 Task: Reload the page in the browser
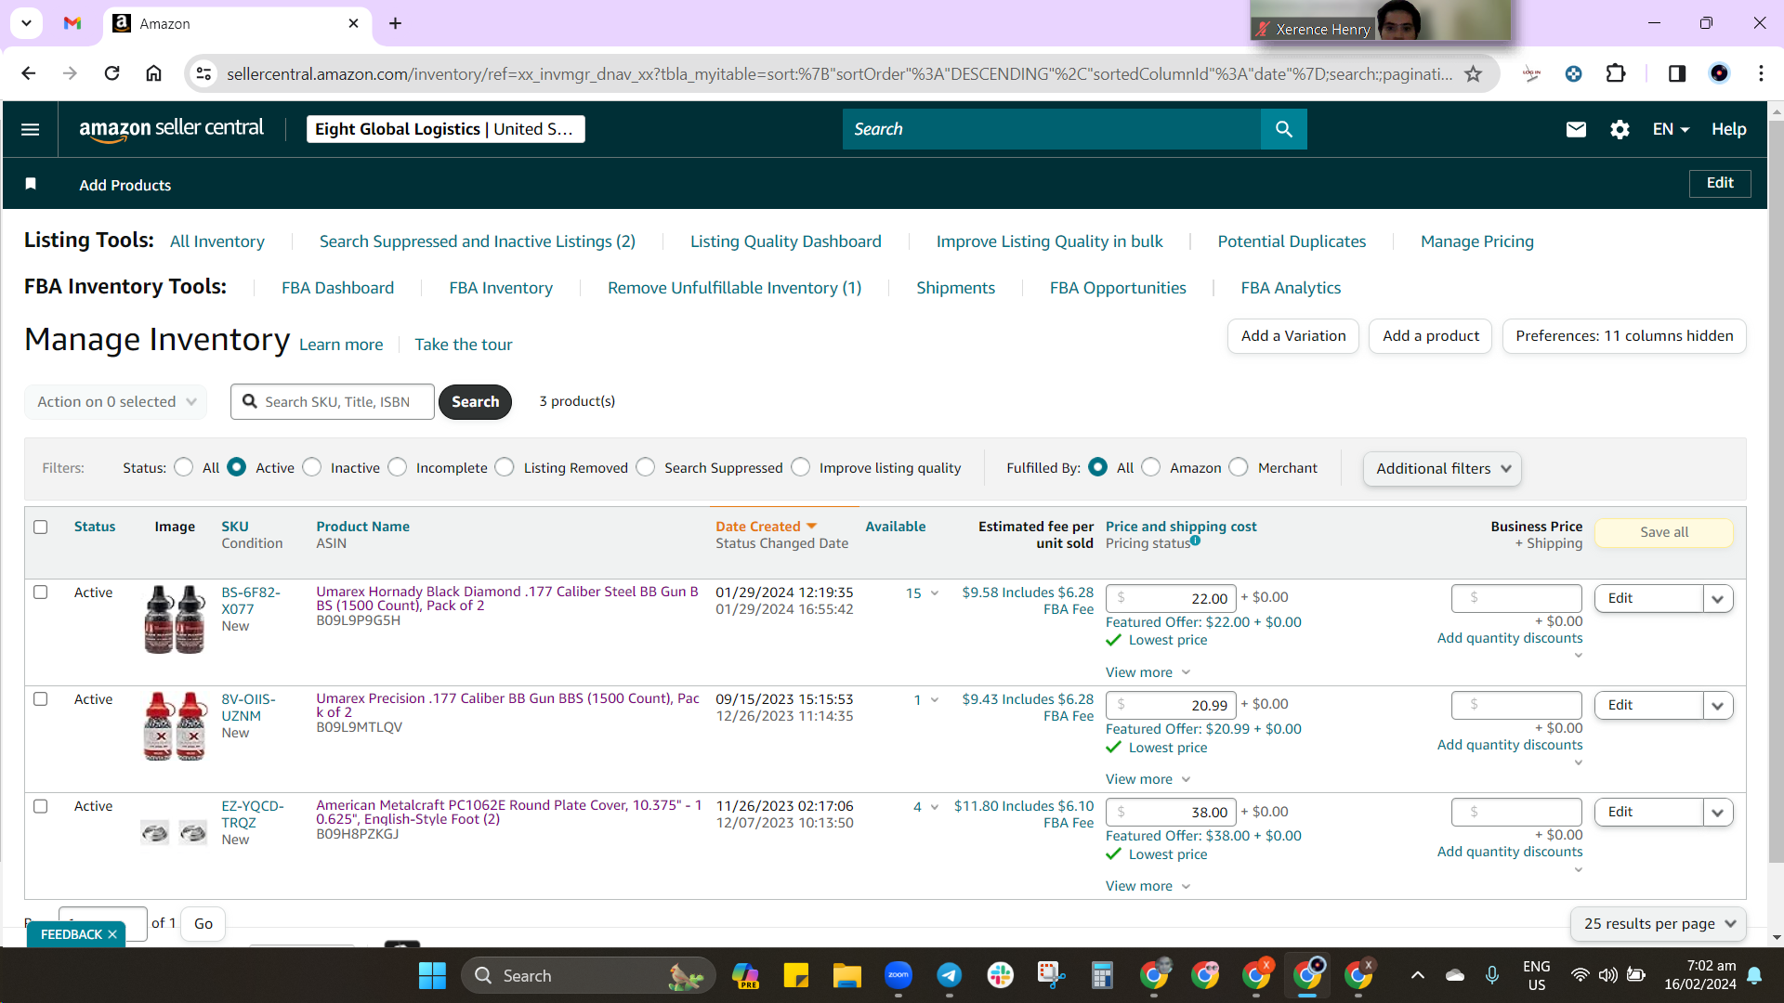(111, 73)
